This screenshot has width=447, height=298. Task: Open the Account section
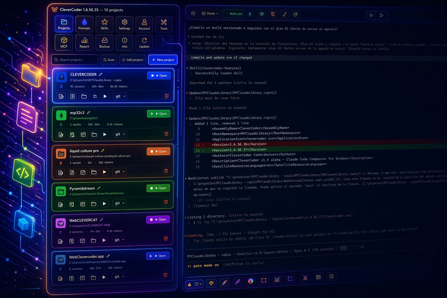(144, 24)
